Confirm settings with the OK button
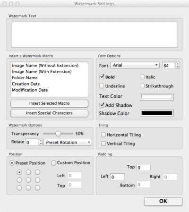 tap(163, 201)
